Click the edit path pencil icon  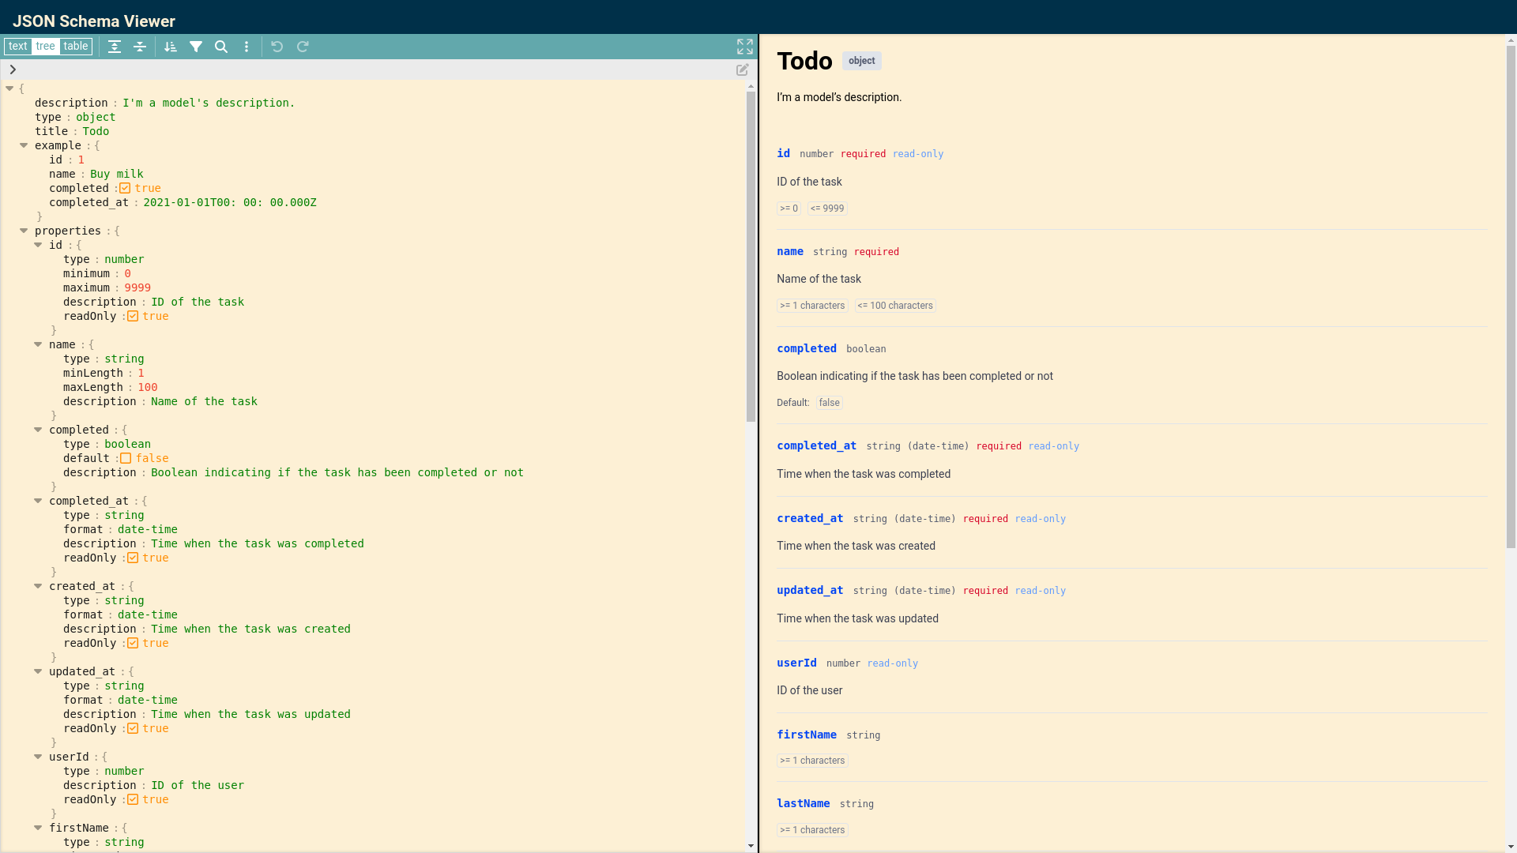[x=743, y=70]
